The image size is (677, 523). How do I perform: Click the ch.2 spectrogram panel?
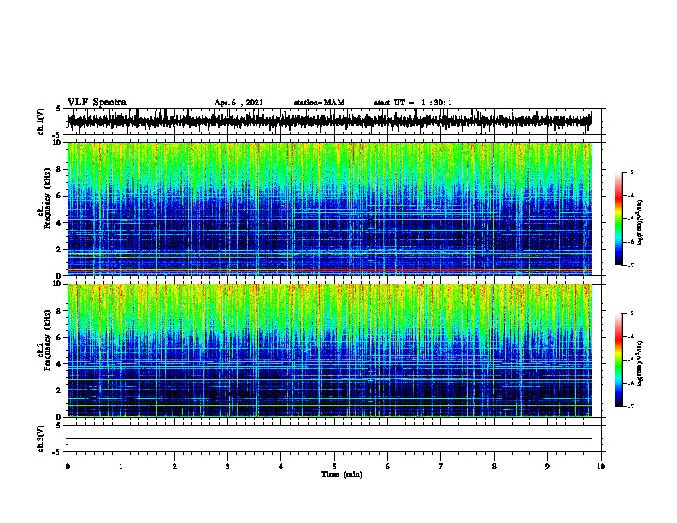(329, 350)
